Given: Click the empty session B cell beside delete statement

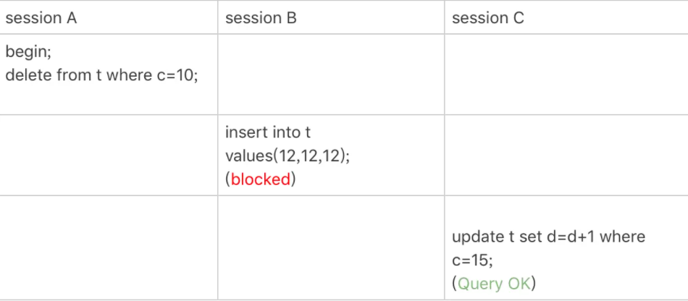Looking at the screenshot, I should (331, 75).
